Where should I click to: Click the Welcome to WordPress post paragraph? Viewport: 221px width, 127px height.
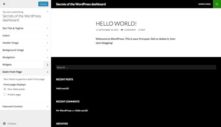(135, 41)
